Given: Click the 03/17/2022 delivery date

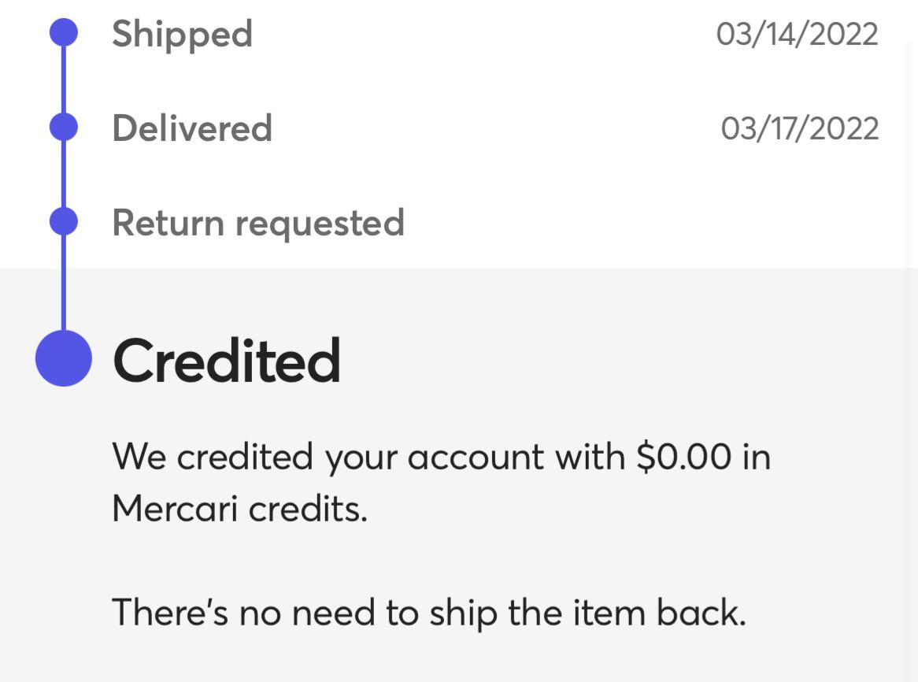Looking at the screenshot, I should tap(801, 128).
